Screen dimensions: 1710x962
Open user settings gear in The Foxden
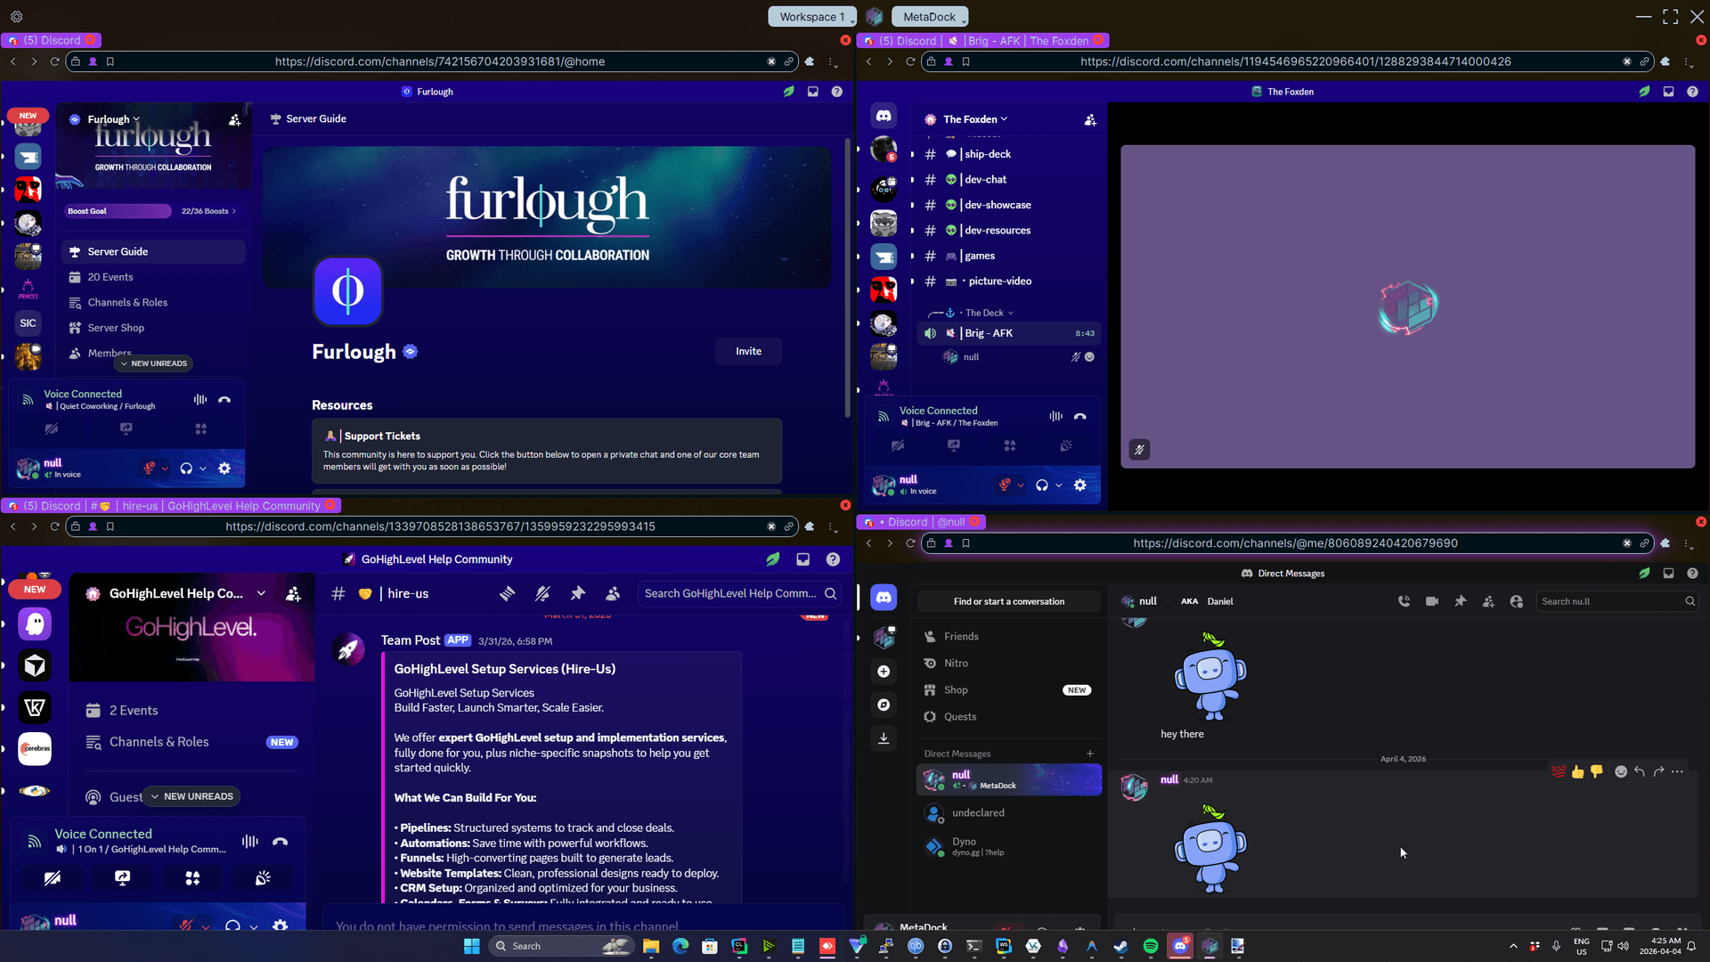point(1080,485)
